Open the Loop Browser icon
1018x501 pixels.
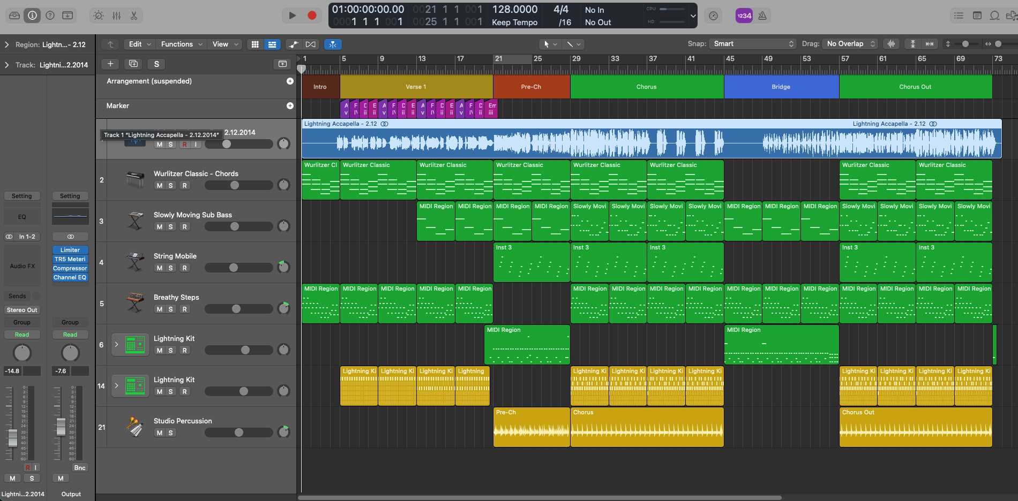994,16
